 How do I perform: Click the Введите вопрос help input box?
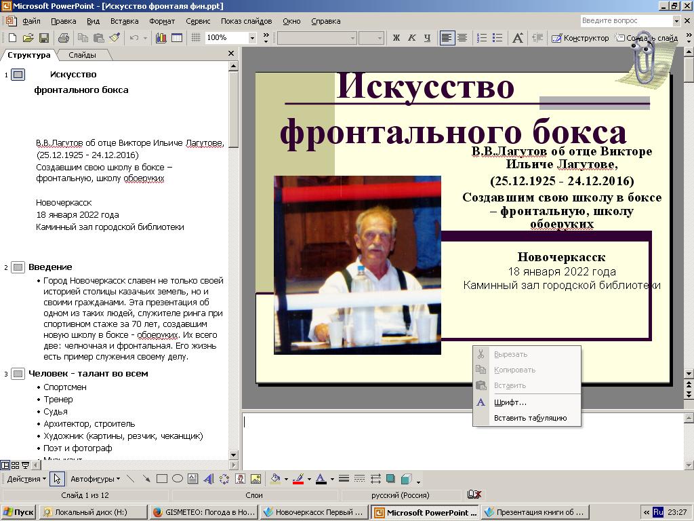pos(626,20)
